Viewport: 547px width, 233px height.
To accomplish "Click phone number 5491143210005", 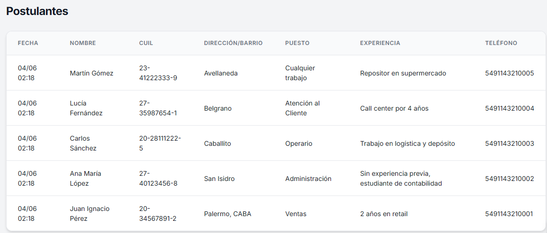I will [510, 73].
